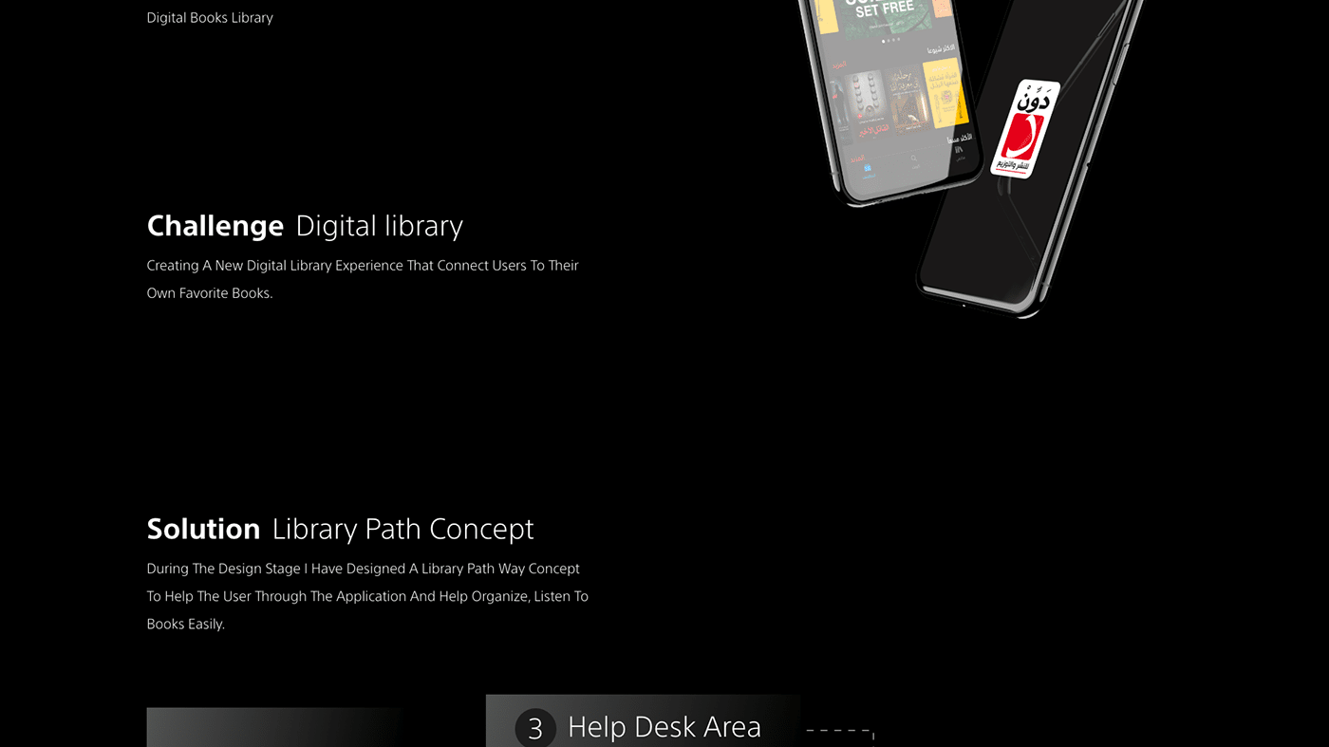Click the yellow book cover on the phone screen

pyautogui.click(x=945, y=93)
